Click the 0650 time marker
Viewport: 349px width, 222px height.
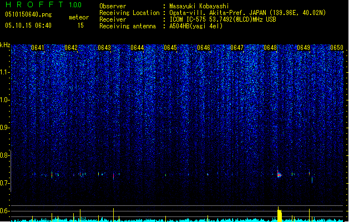(x=337, y=48)
